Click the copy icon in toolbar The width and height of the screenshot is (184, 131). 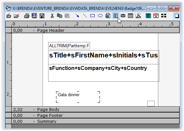(x=60, y=16)
